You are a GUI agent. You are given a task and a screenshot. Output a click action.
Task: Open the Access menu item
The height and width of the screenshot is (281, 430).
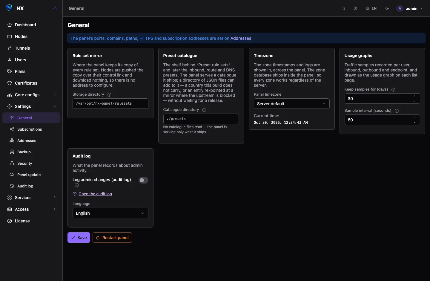point(31,209)
